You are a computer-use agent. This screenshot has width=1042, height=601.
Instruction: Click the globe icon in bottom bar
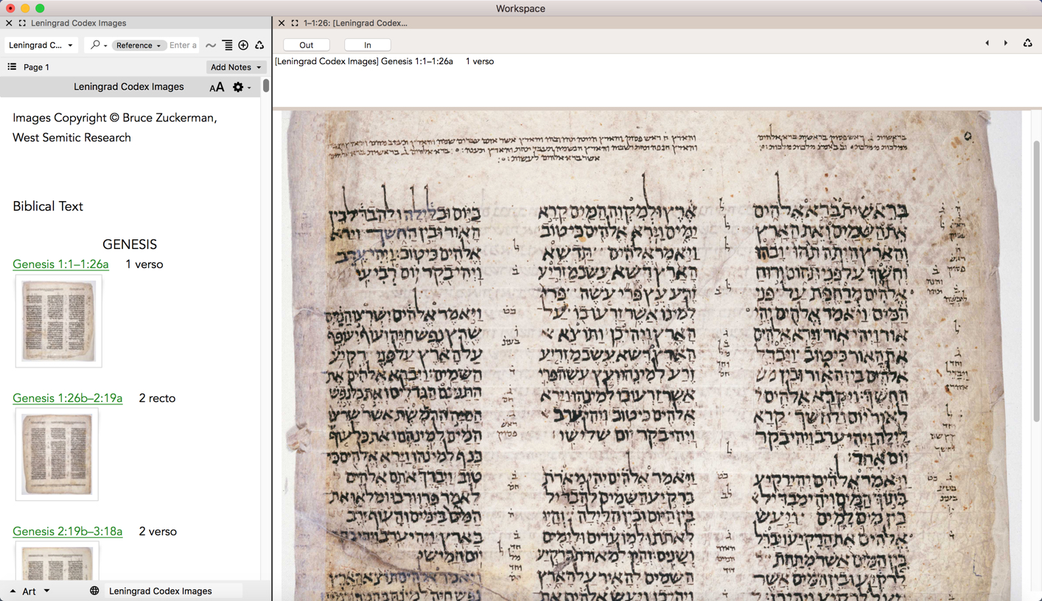point(94,591)
